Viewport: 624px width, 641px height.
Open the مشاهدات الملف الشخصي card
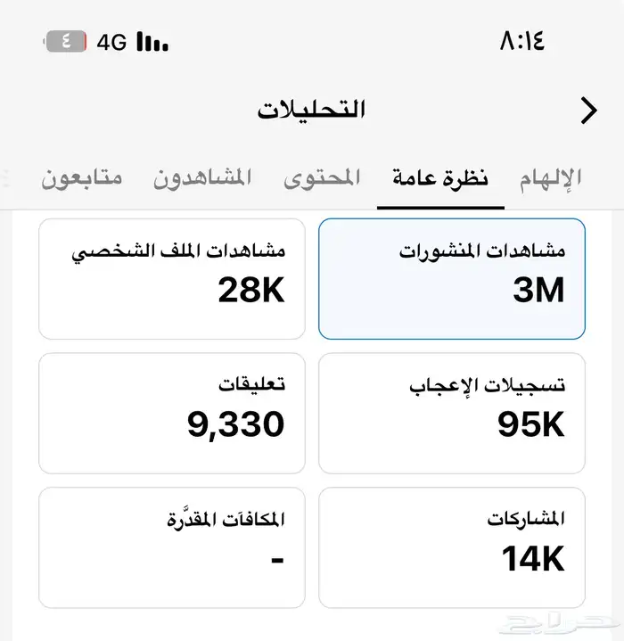pos(172,279)
